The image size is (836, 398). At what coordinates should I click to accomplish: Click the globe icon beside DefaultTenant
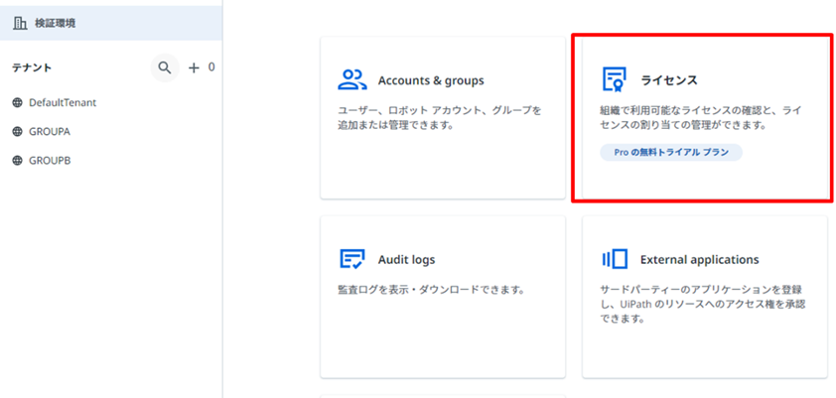tap(17, 103)
